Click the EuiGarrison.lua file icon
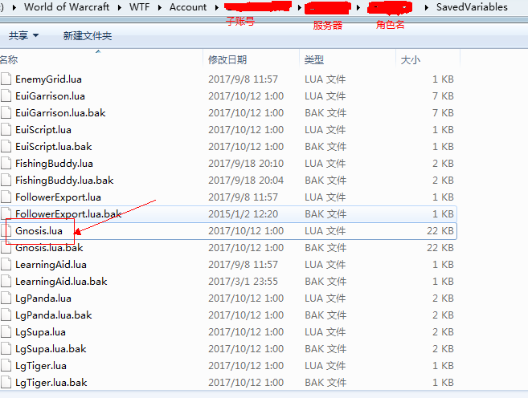The image size is (528, 398). coord(6,95)
